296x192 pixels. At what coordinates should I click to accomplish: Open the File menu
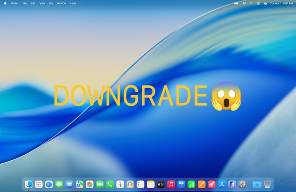[25, 3]
